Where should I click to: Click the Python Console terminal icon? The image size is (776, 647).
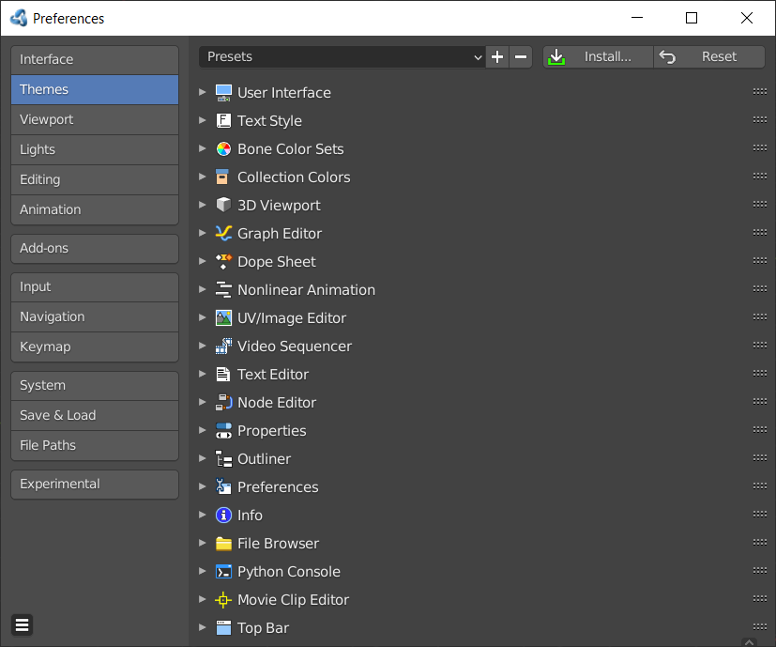point(223,572)
